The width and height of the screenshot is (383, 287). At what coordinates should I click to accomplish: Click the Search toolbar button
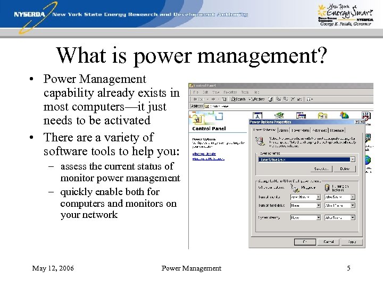point(238,99)
